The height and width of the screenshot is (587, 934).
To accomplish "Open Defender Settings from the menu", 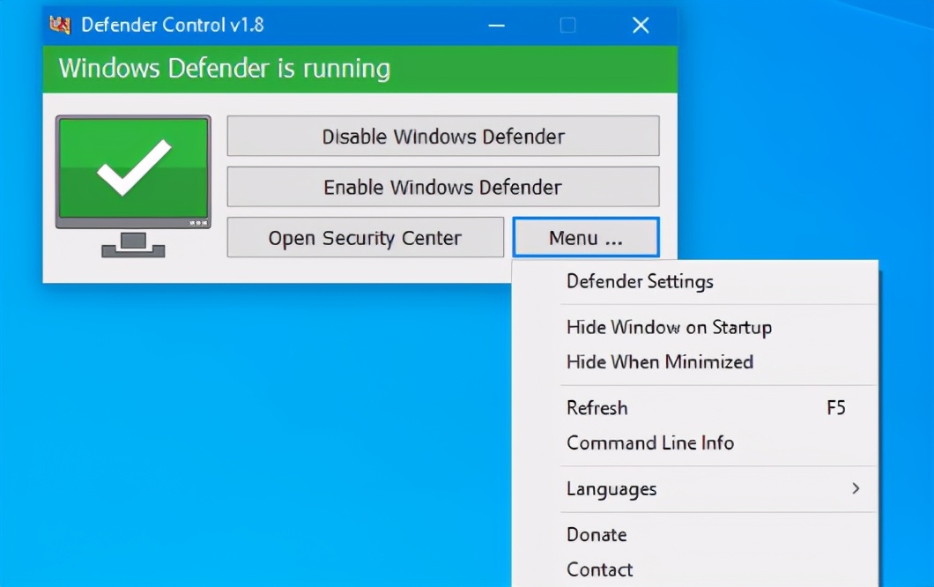I will [x=695, y=281].
